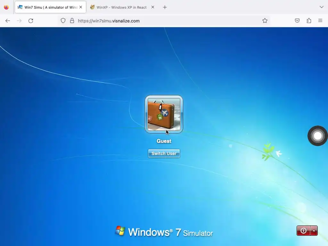The width and height of the screenshot is (328, 246).
Task: Reload the current page
Action: [x=31, y=21]
